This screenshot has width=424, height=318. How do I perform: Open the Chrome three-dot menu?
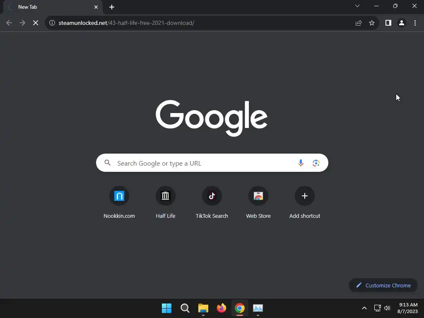click(x=415, y=23)
